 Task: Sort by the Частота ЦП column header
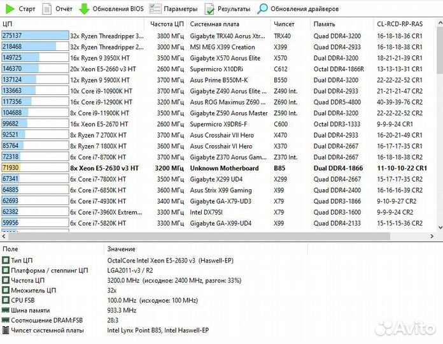coord(165,24)
